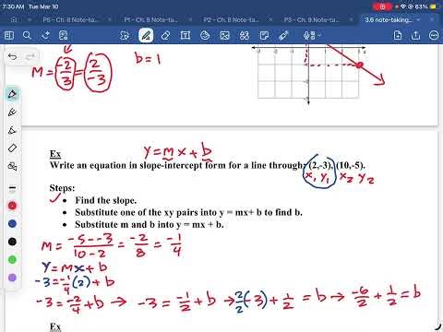The image size is (443, 332).
Task: Close the P3 - Ch. 8 tab
Action: [x=351, y=19]
